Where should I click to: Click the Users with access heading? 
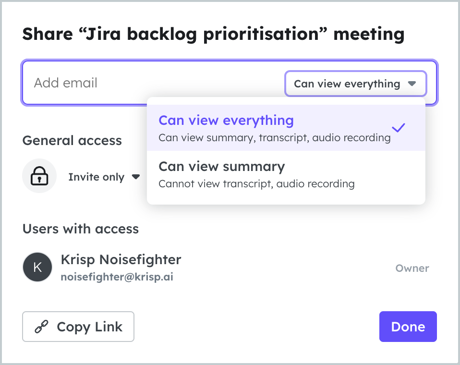[80, 229]
